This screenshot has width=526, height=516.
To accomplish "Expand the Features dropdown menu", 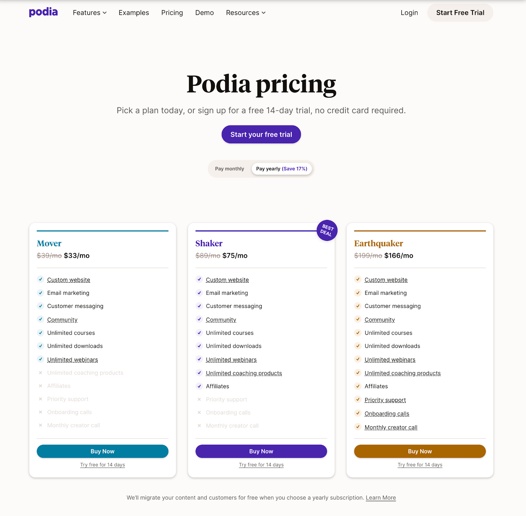I will tap(90, 12).
